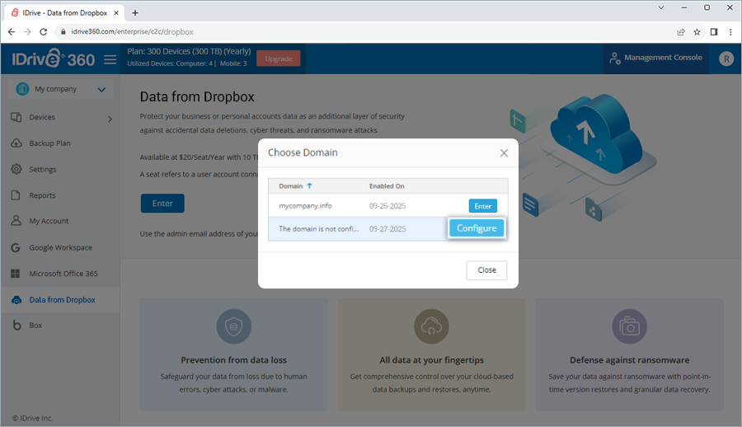Click the Settings gear icon
Screen dimensions: 742x427
coord(16,169)
